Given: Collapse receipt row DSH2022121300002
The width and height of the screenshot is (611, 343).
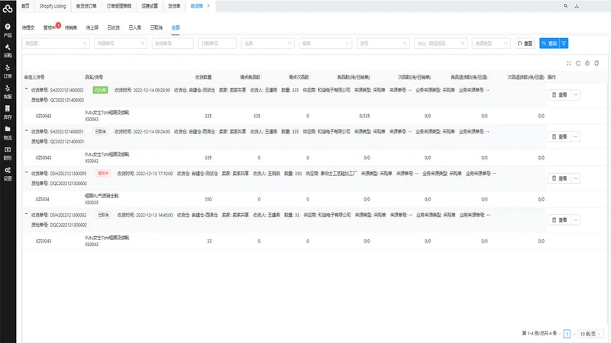Looking at the screenshot, I should coord(27,214).
